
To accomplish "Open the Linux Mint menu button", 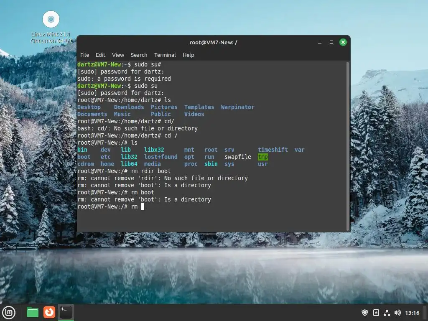I will pos(9,313).
